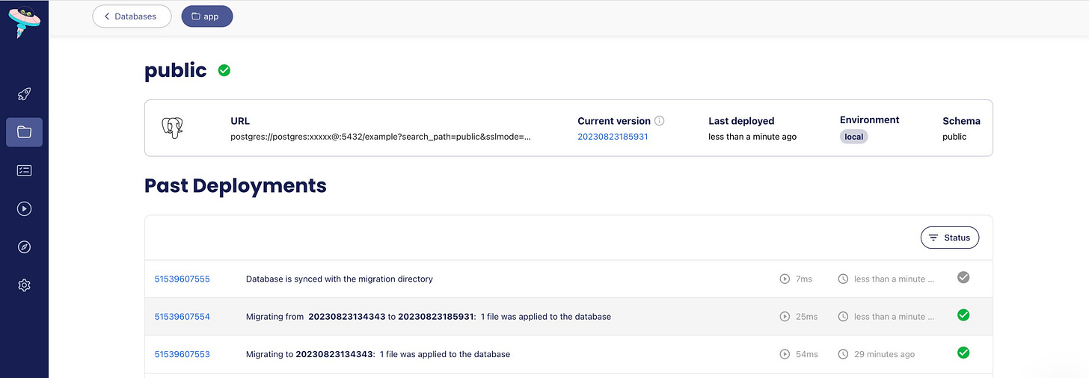Screen dimensions: 1089x378
Task: Click the duration play icon beside 25ms
Action: [785, 317]
